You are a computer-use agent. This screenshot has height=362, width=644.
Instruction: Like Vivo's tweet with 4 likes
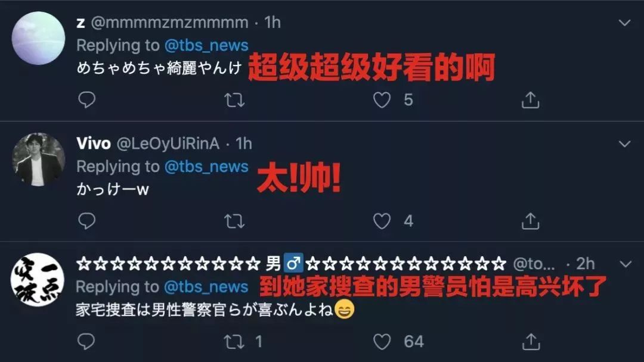point(382,221)
